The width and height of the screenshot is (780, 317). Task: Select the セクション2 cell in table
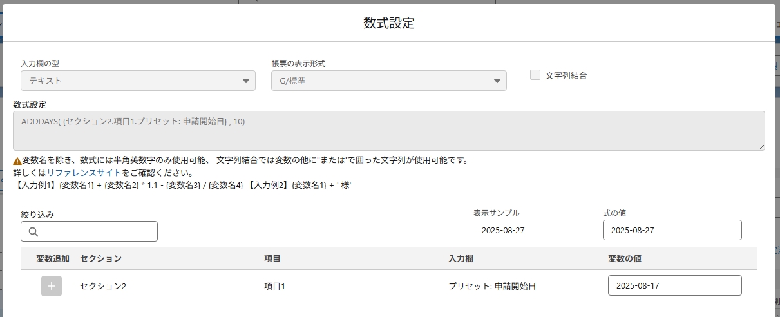tap(103, 286)
